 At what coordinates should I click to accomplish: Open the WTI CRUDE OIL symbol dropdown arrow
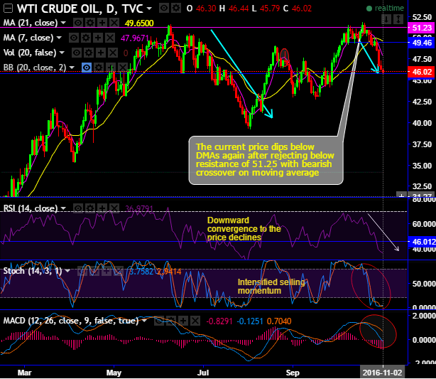pos(149,9)
